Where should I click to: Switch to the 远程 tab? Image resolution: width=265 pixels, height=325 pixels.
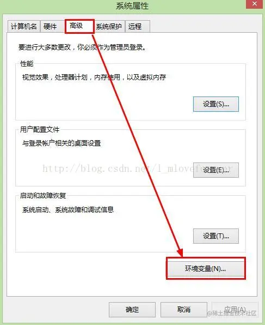click(x=137, y=27)
